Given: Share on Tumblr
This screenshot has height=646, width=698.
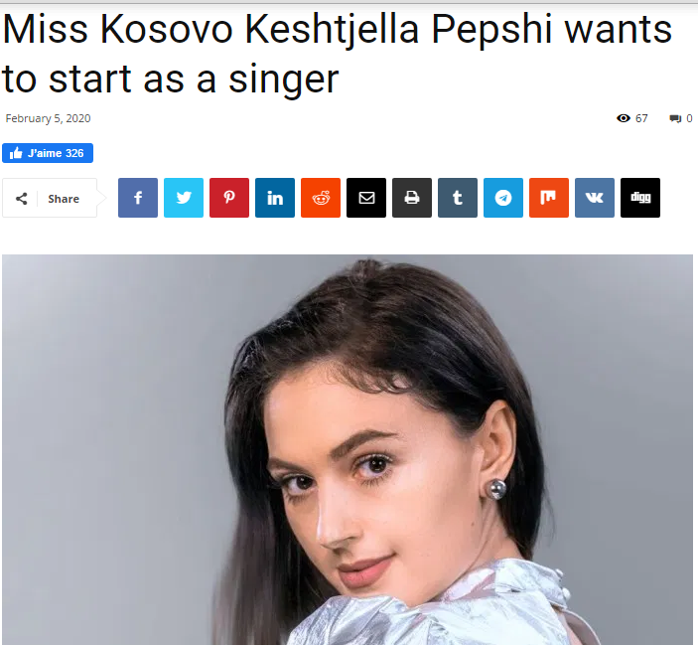Looking at the screenshot, I should click(458, 198).
